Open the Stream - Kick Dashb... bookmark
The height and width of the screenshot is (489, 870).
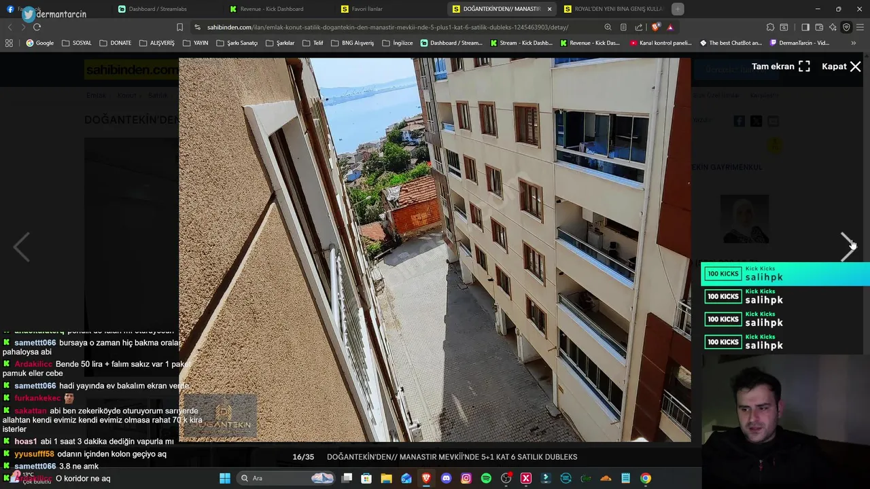click(x=521, y=43)
